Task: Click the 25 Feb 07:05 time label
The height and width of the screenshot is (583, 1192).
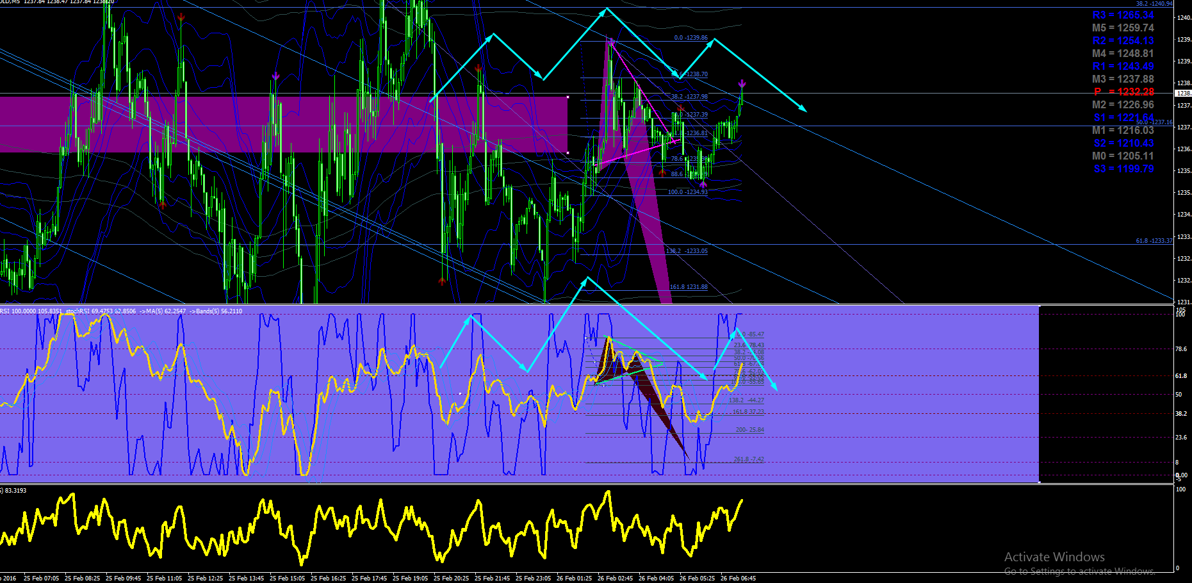Action: coord(41,579)
